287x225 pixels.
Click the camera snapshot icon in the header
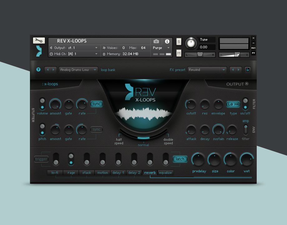pos(156,41)
